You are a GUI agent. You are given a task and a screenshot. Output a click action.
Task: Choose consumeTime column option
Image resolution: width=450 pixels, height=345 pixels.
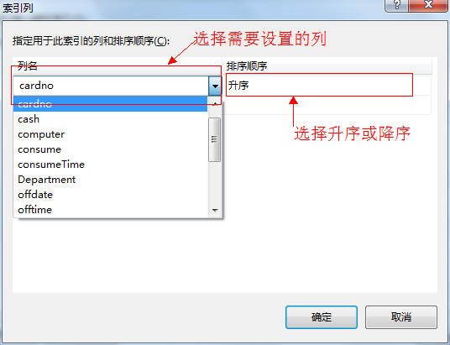coord(111,165)
